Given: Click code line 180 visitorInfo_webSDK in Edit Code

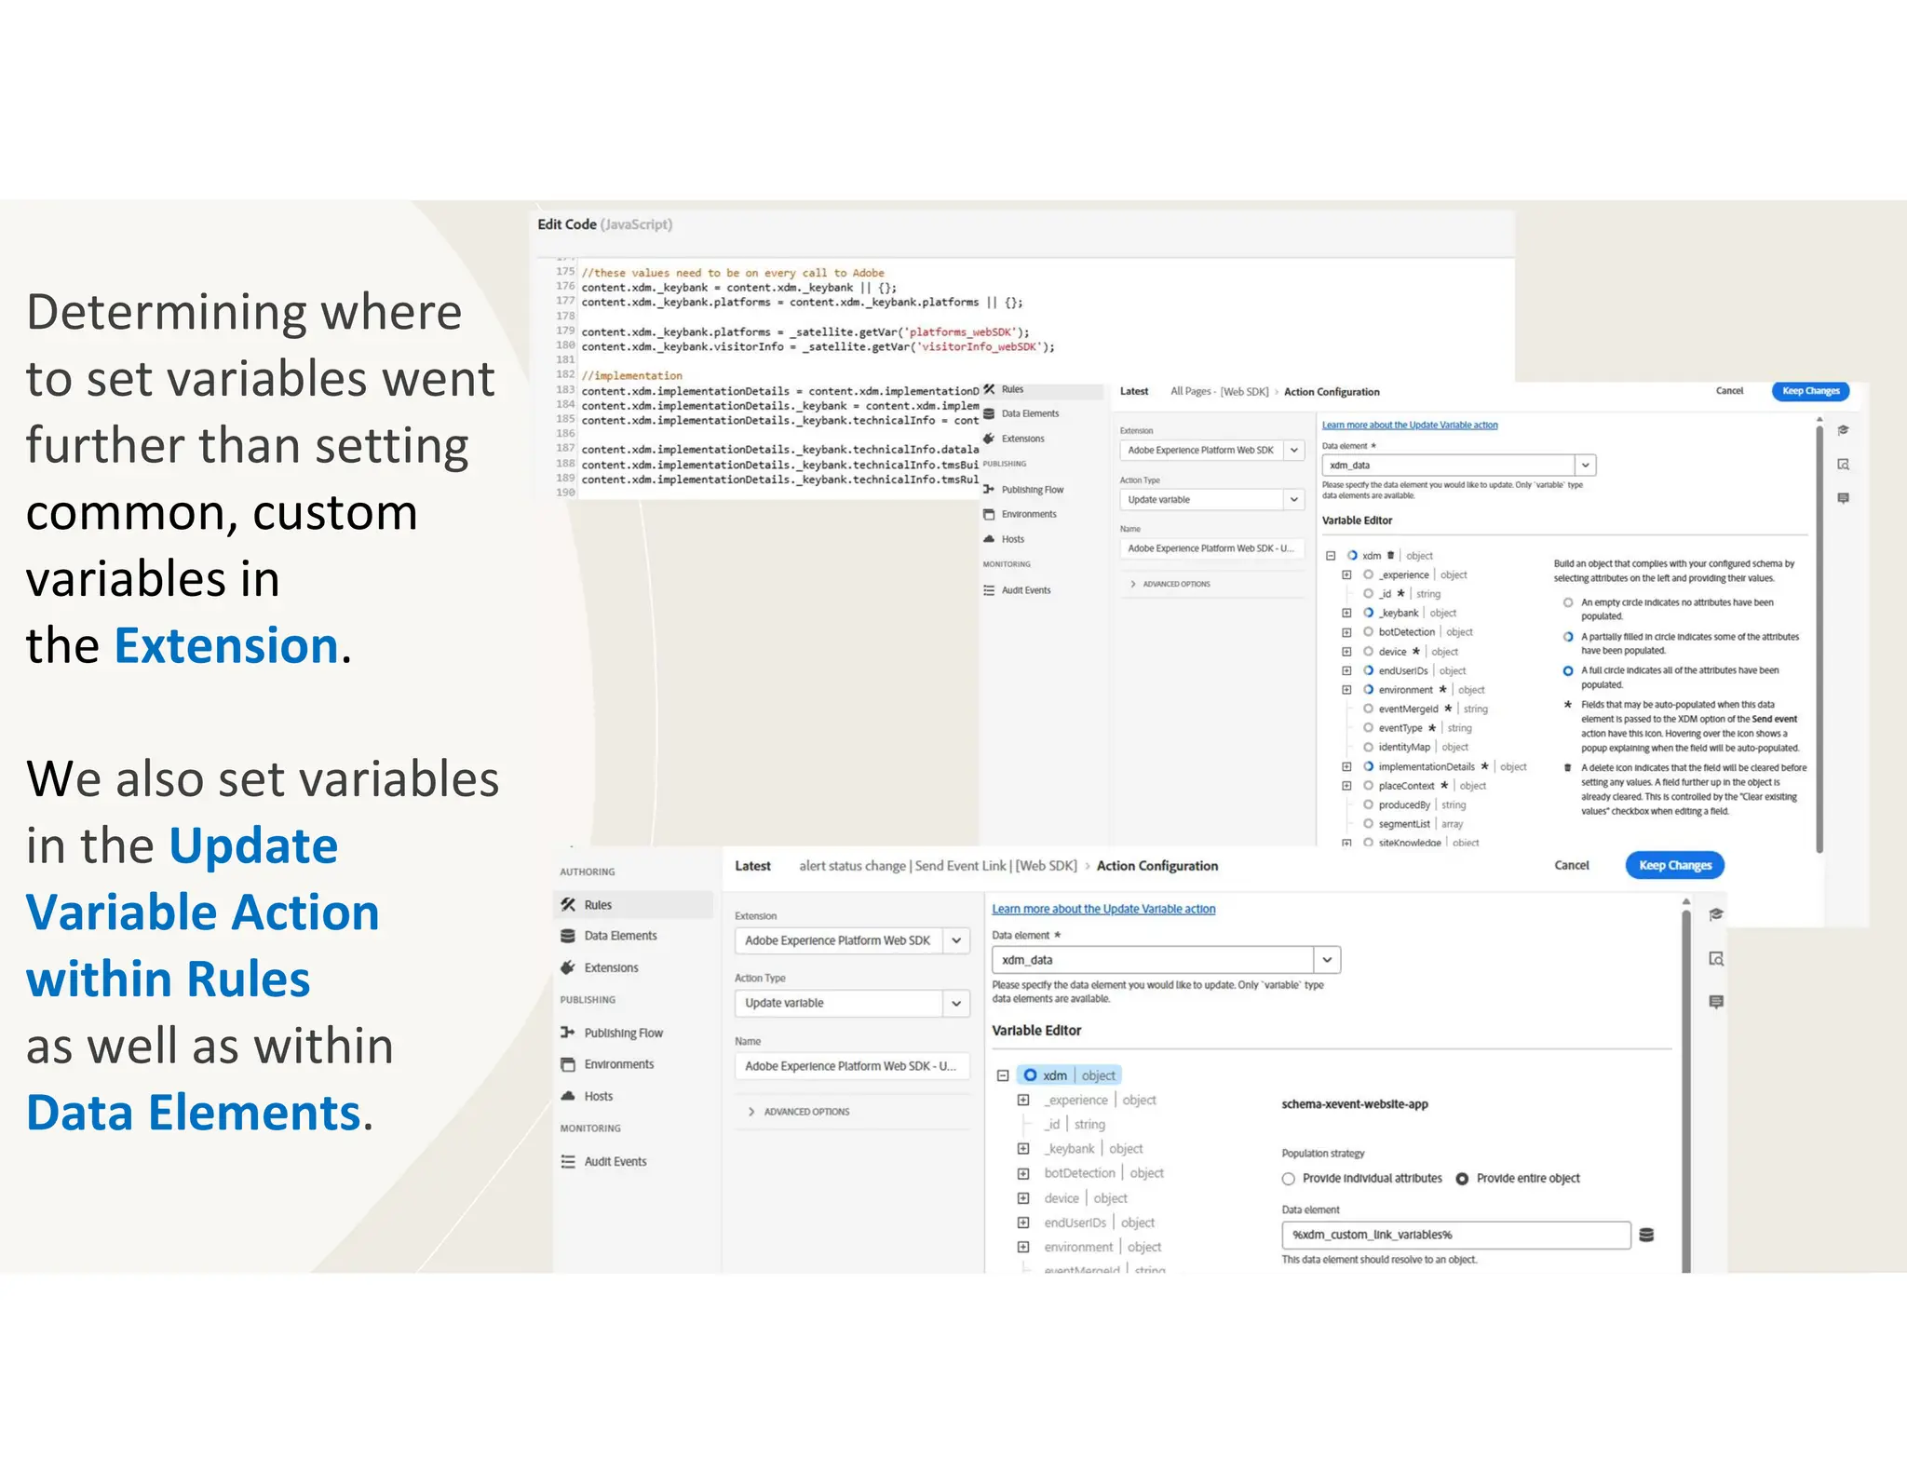Looking at the screenshot, I should coord(818,347).
